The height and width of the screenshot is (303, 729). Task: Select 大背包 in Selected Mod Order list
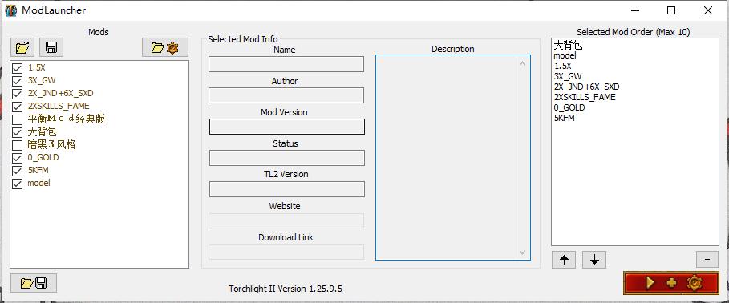pos(568,46)
